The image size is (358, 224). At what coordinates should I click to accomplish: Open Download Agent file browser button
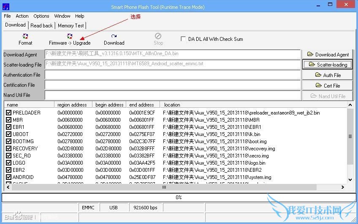coord(328,54)
